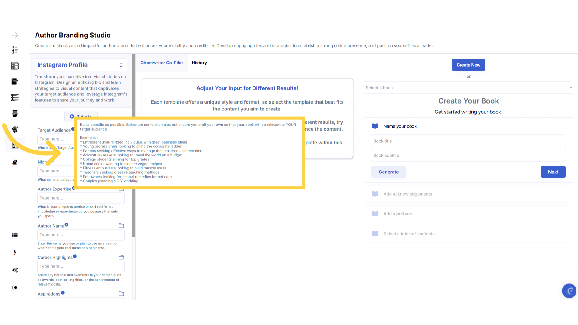Image resolution: width=578 pixels, height=325 pixels.
Task: Click the list menu icon in sidebar
Action: coord(15,235)
